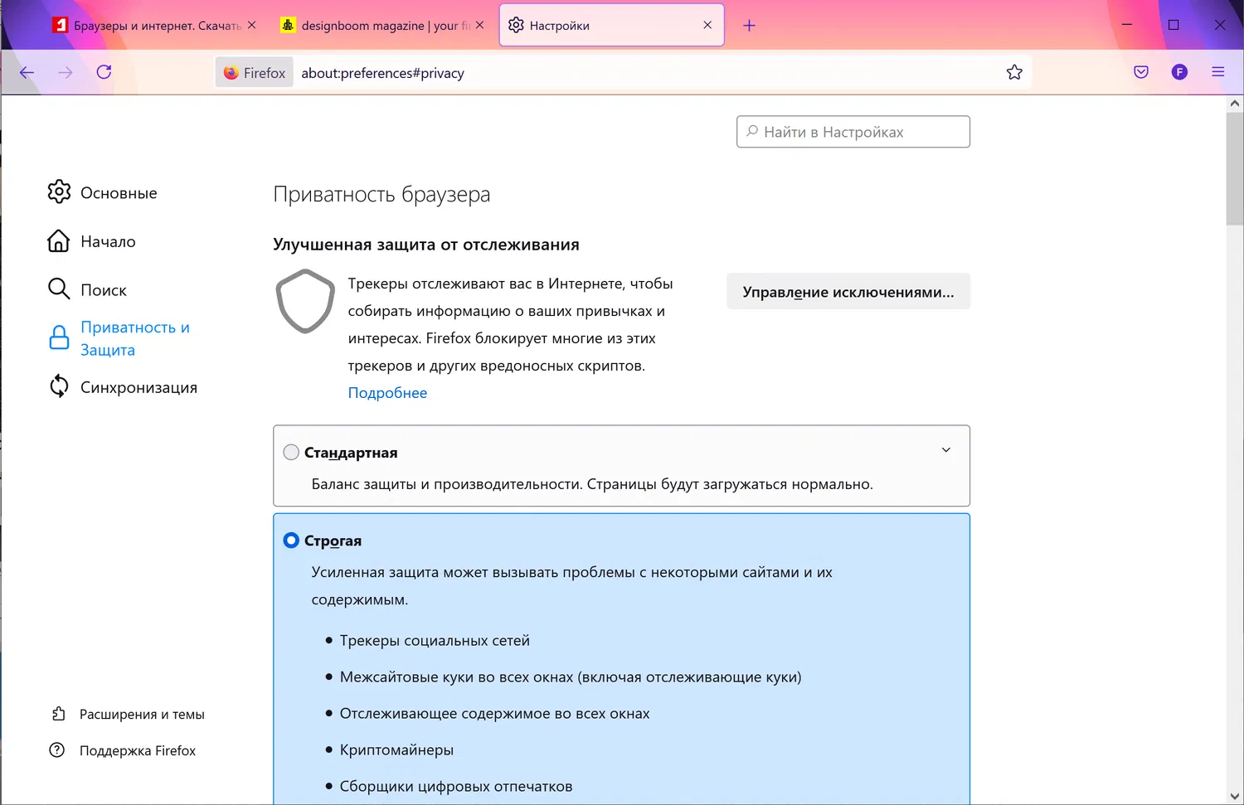Click the scroll down arrow of the scrollbar
Image resolution: width=1244 pixels, height=805 pixels.
click(1234, 797)
